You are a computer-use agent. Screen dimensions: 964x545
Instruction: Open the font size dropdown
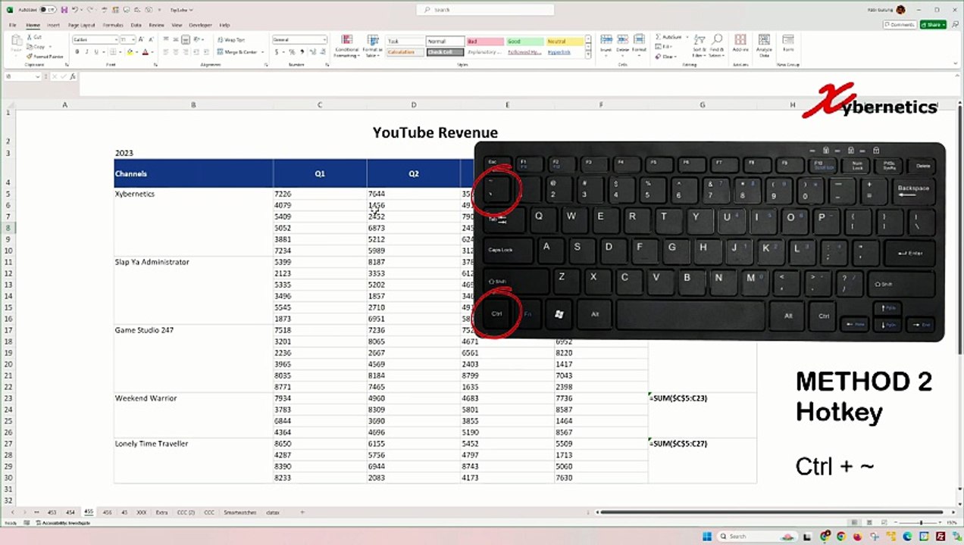click(x=134, y=39)
